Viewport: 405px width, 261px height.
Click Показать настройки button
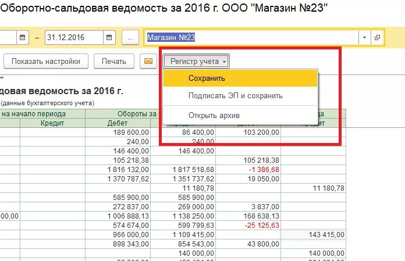coord(46,62)
